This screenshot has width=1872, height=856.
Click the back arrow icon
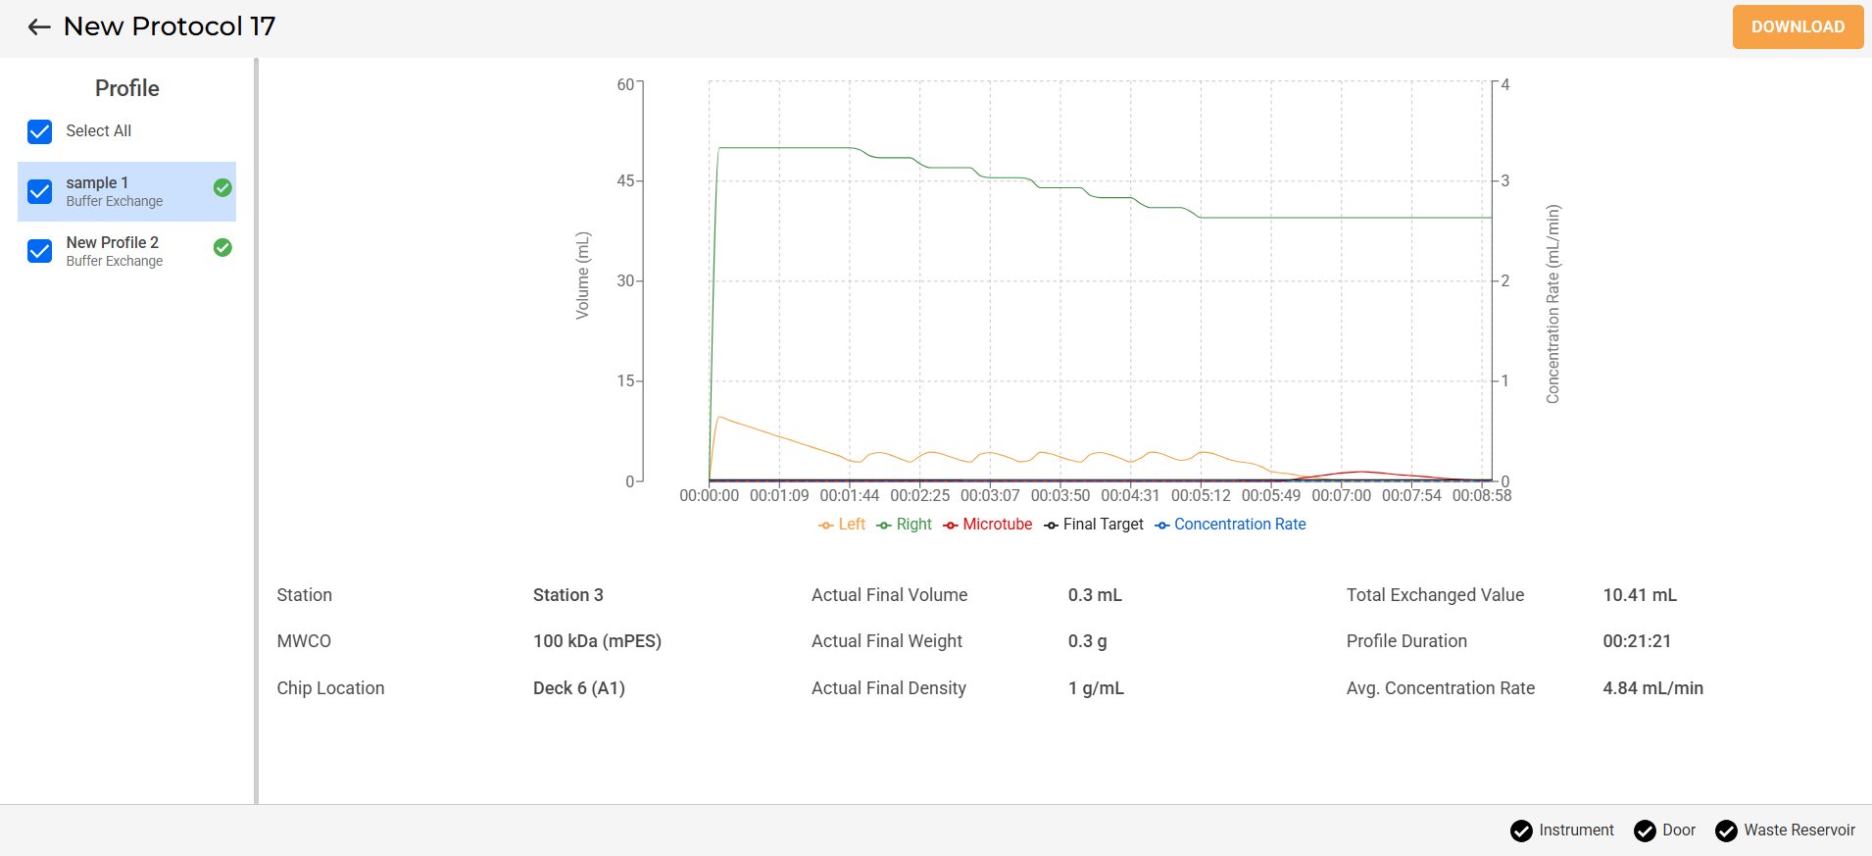pyautogui.click(x=39, y=27)
